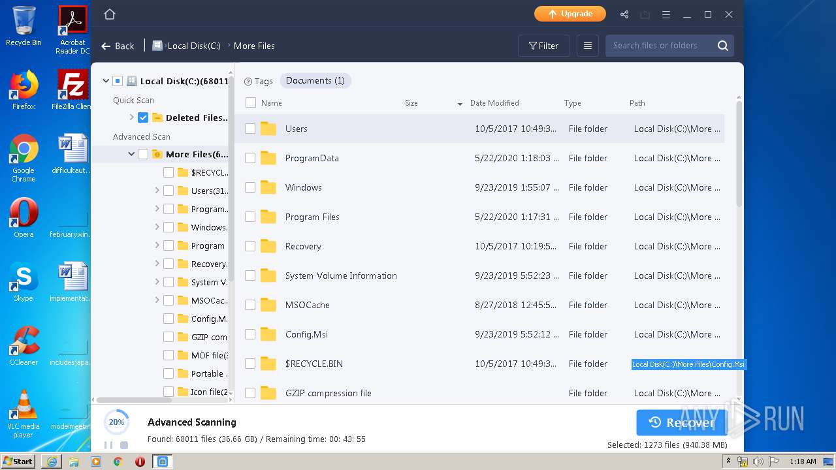
Task: Open Google Chrome desktop icon
Action: tap(24, 158)
